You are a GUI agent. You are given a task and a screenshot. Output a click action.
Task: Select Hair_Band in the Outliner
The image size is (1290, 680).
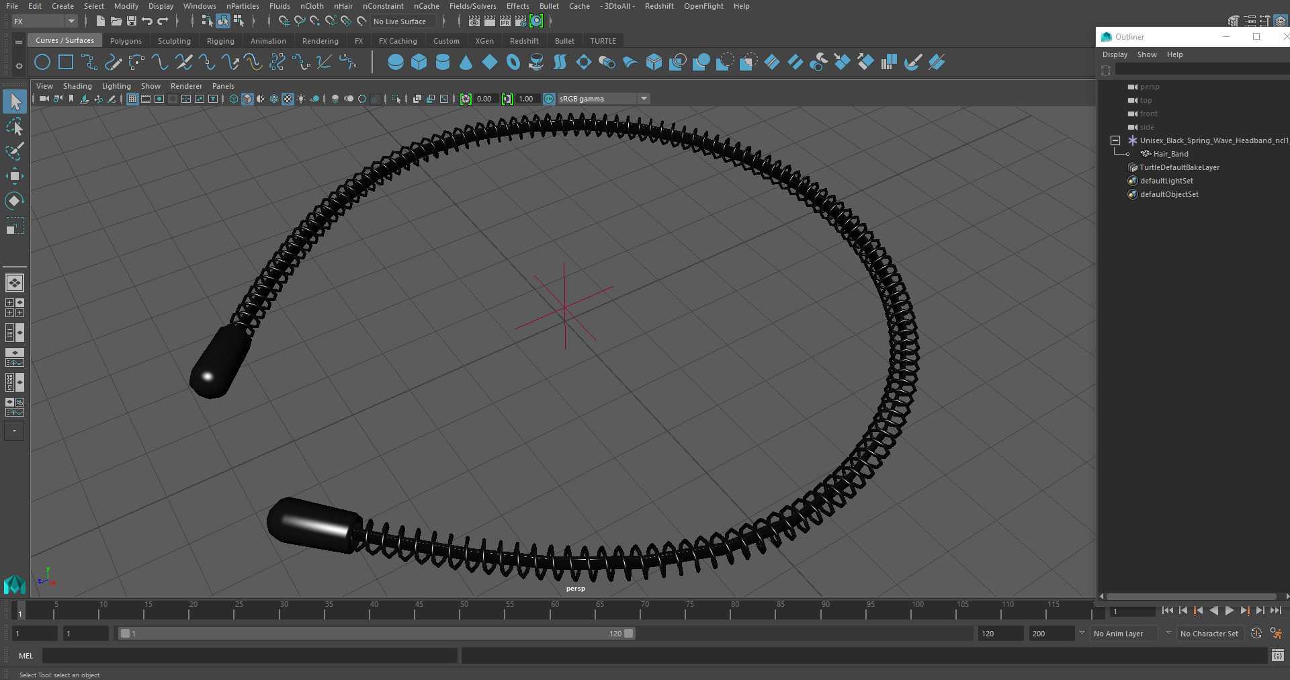pyautogui.click(x=1170, y=154)
